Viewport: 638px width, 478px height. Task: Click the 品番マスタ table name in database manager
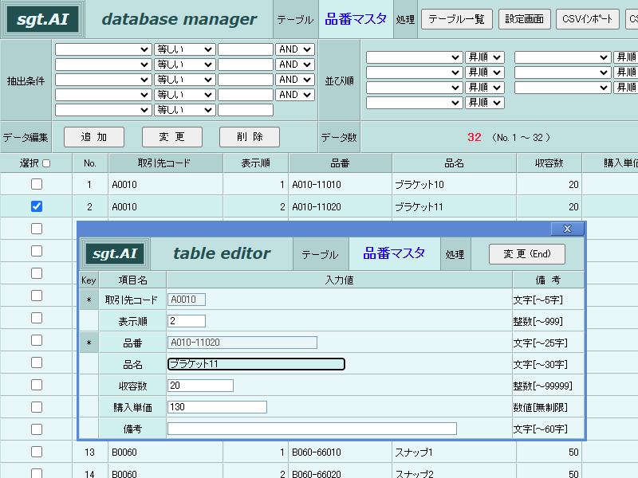tap(356, 19)
